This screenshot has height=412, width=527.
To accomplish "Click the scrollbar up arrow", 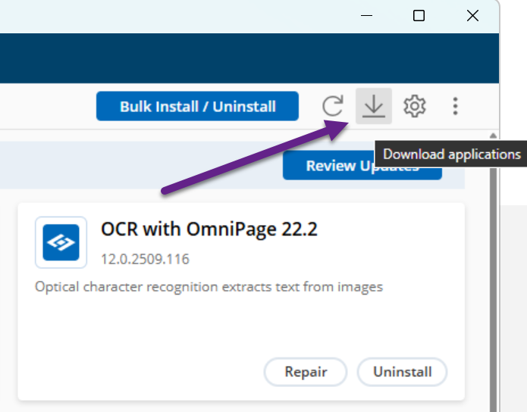I will click(x=493, y=136).
